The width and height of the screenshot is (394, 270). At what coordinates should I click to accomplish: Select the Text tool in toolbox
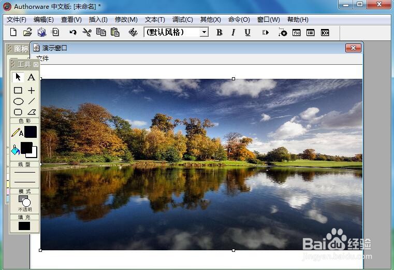point(32,77)
